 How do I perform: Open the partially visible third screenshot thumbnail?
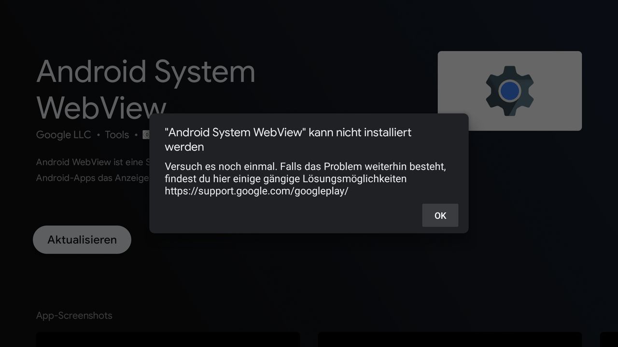pyautogui.click(x=609, y=339)
